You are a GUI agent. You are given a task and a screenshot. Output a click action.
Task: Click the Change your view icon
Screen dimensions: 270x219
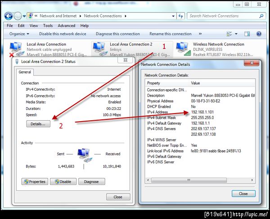point(229,34)
